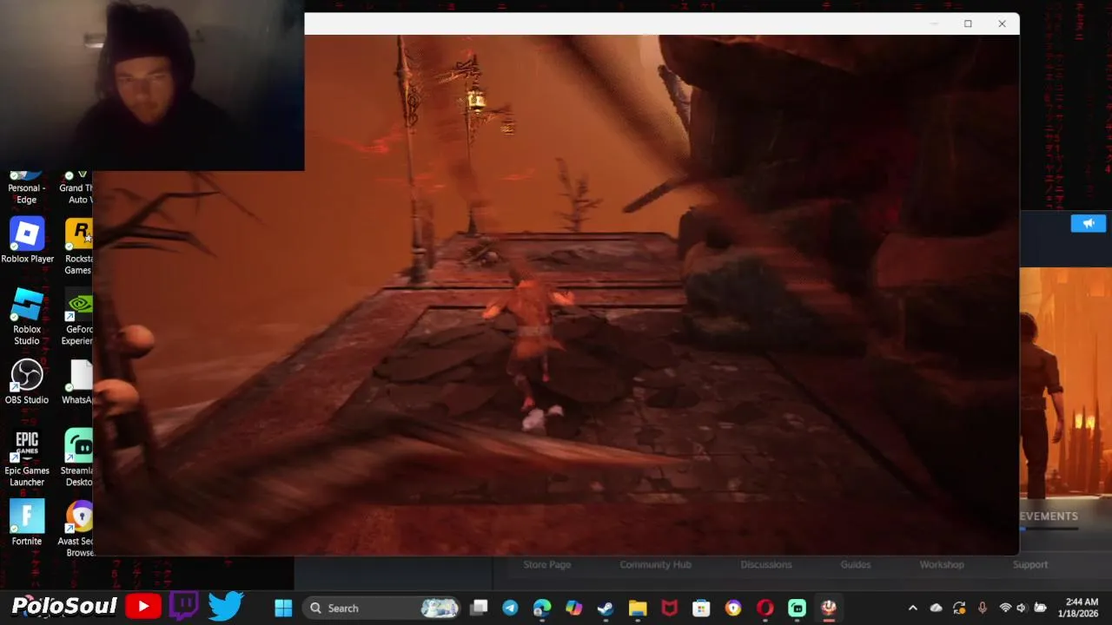Switch to Steam via taskbar icon
This screenshot has height=625, width=1112.
(x=606, y=608)
